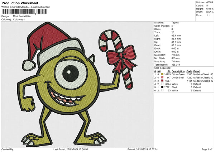Click the 'St.' column header

coord(169,71)
